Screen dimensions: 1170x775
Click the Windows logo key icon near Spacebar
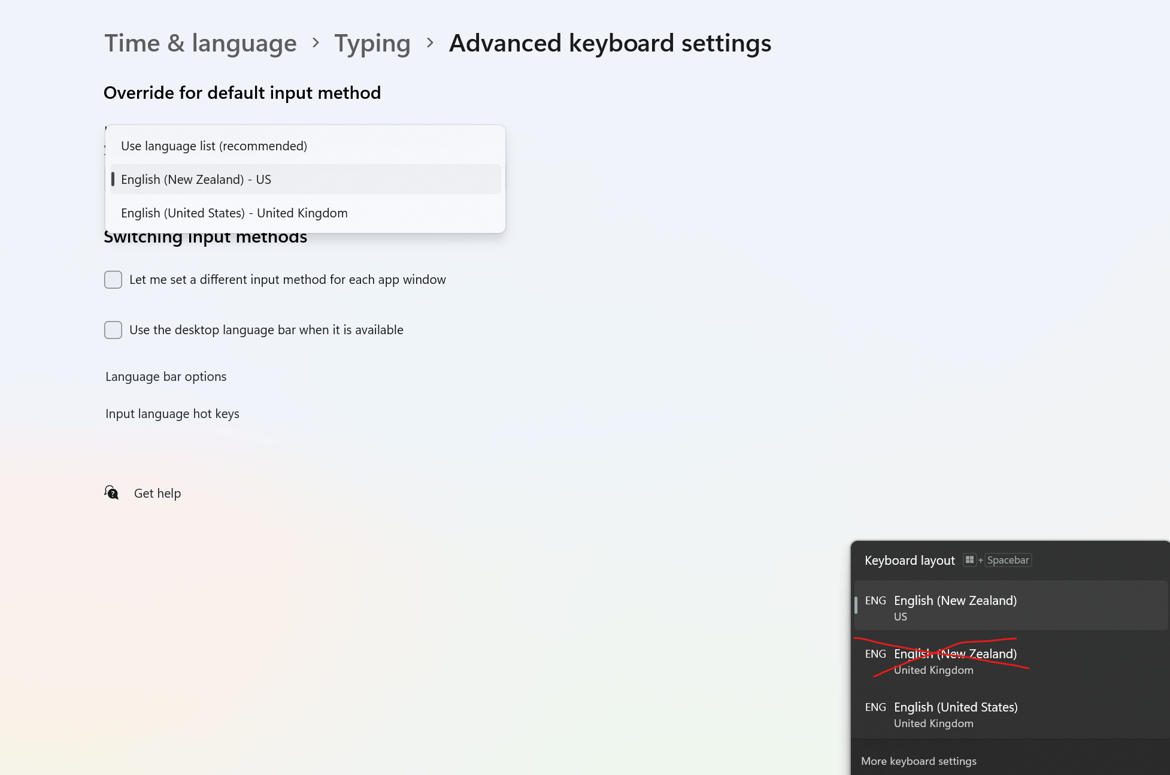click(970, 560)
